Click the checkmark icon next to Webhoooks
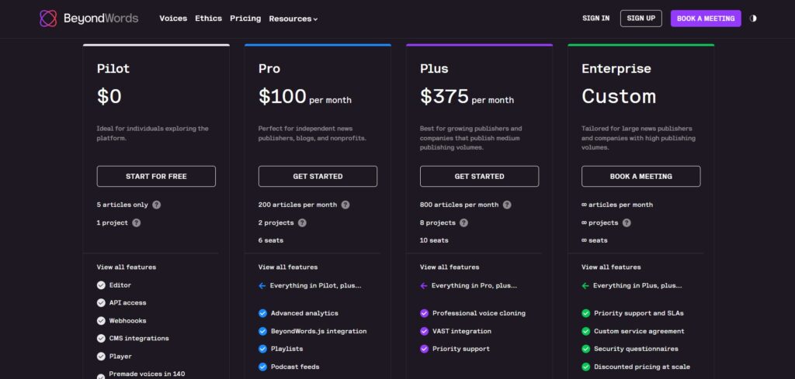This screenshot has height=379, width=795. pos(101,321)
